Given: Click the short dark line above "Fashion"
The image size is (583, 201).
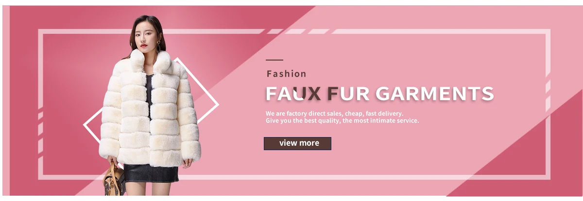Looking at the screenshot, I should click(x=274, y=60).
